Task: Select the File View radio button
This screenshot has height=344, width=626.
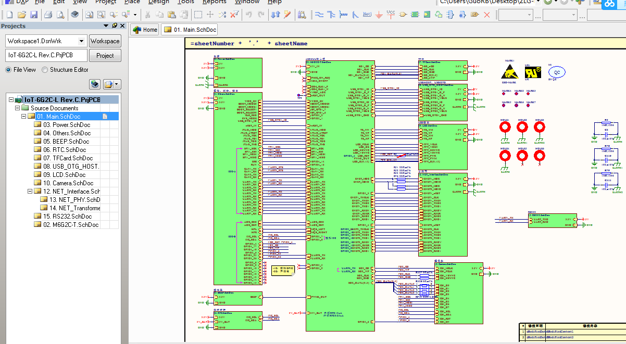Action: coord(8,70)
